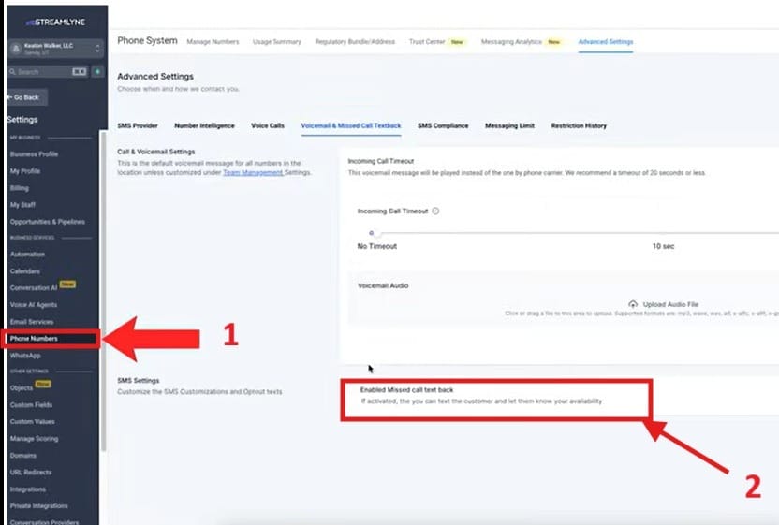Viewport: 779px width, 525px height.
Task: Switch to Restriction History sub-tab
Action: pos(579,125)
